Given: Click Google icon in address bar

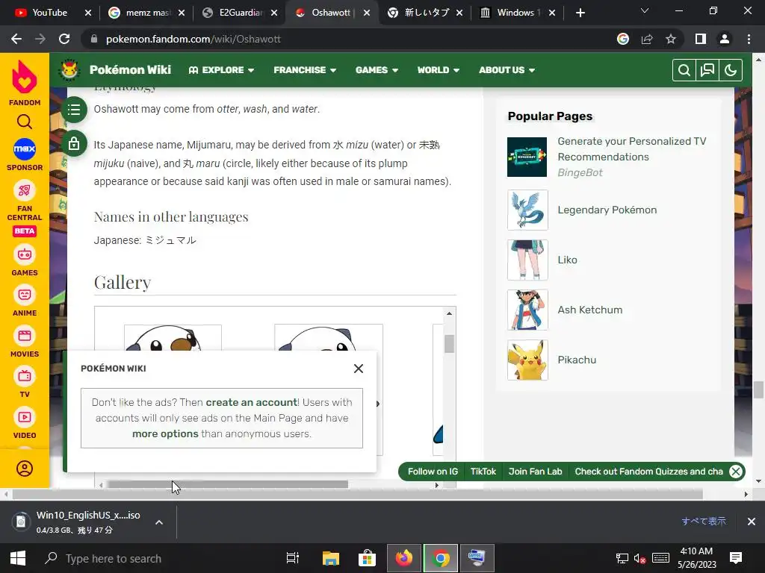Looking at the screenshot, I should click(x=623, y=39).
